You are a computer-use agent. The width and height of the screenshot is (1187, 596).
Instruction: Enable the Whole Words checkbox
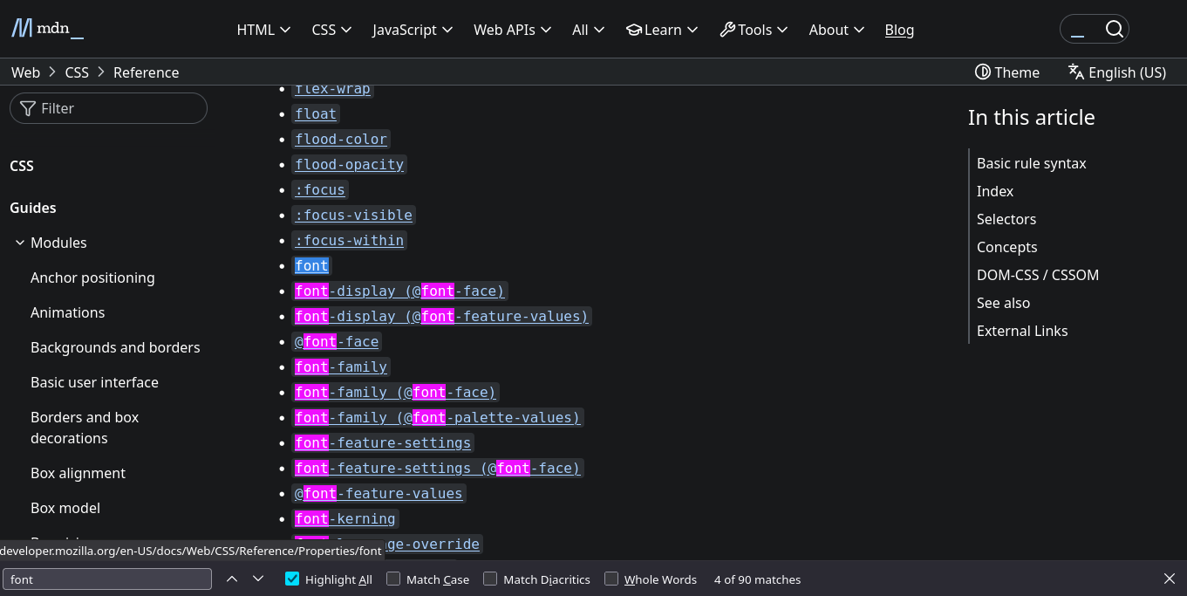point(611,579)
